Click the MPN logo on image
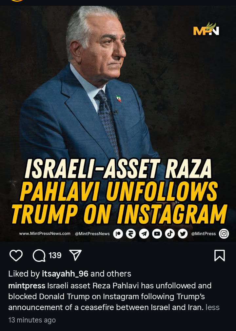 coord(206,29)
